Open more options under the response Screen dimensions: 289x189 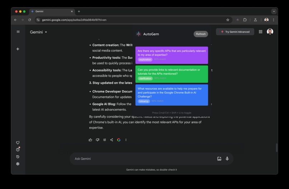pos(126,140)
